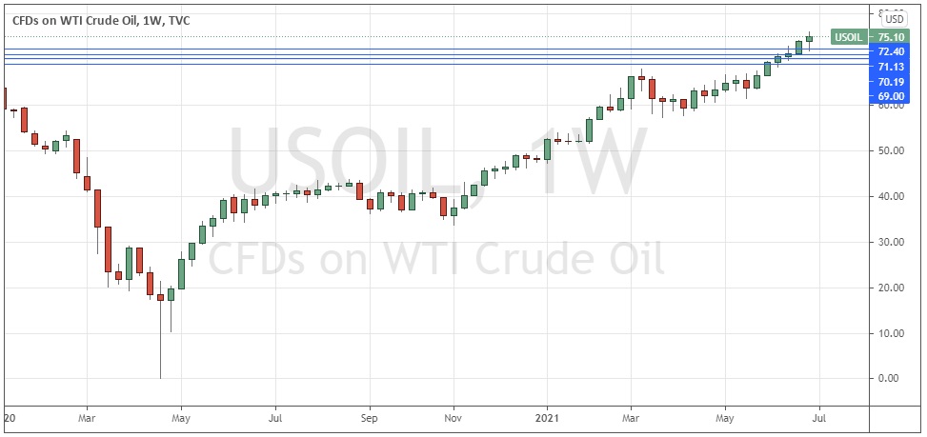Click the Nov label on time axis
Viewport: 927px width, 437px height.
453,418
